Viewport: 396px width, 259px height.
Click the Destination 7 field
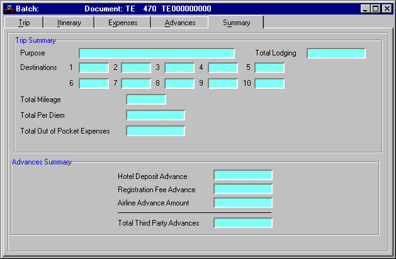pyautogui.click(x=136, y=83)
